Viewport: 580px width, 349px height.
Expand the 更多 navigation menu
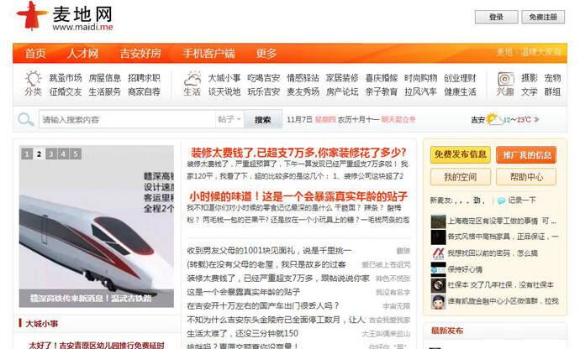point(266,54)
